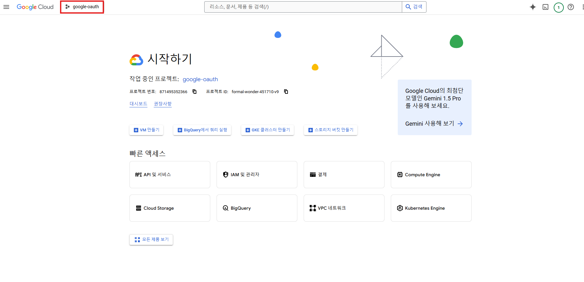Click the 빠른 액세스 heading

click(147, 153)
